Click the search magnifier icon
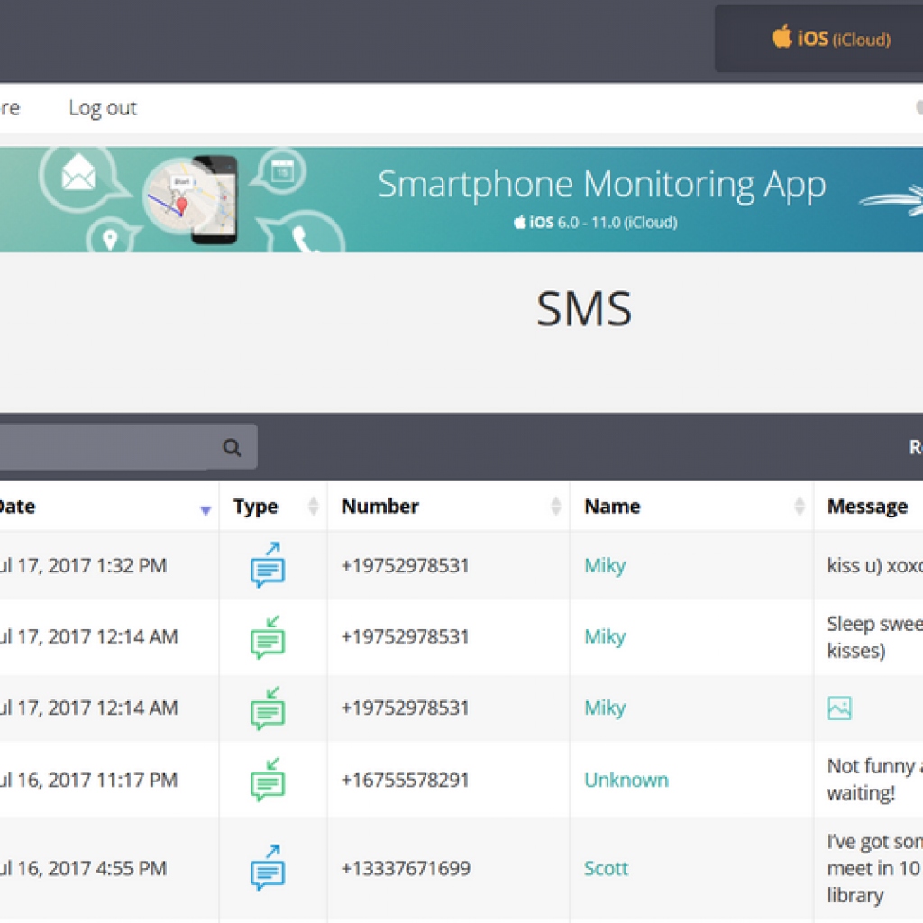 pos(232,447)
